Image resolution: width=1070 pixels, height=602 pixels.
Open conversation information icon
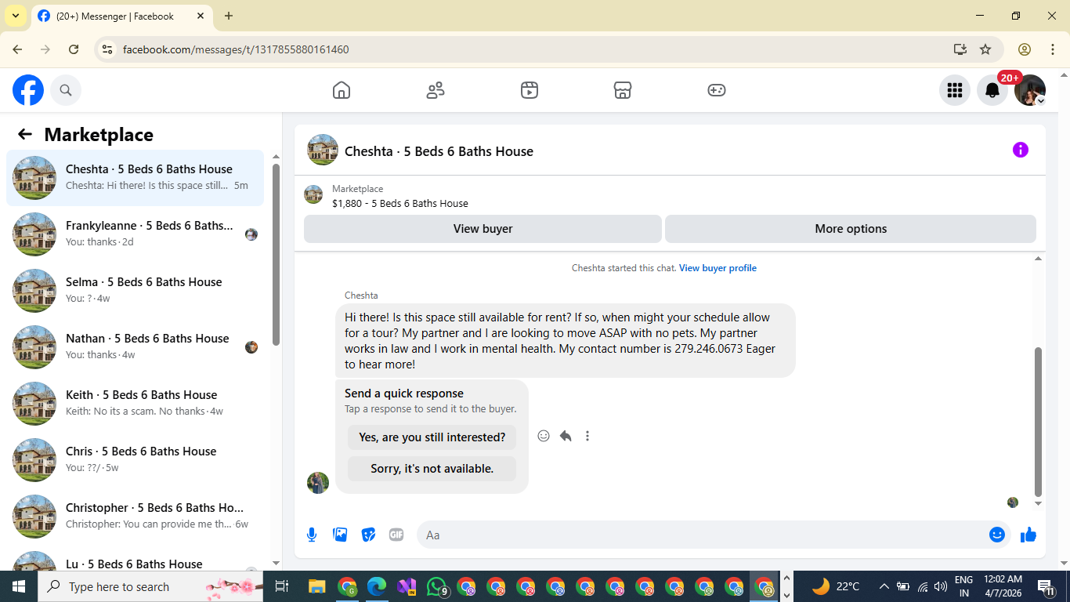click(x=1020, y=150)
